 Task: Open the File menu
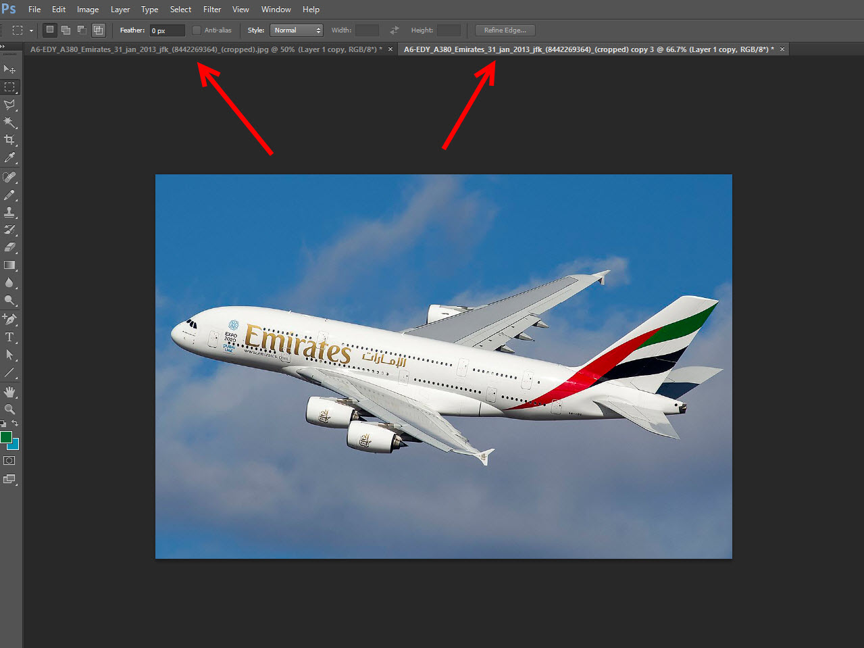click(34, 9)
